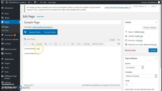Viewport: 162px width, 91px height.
Task: Click close tags quicktag button
Action: [86, 44]
